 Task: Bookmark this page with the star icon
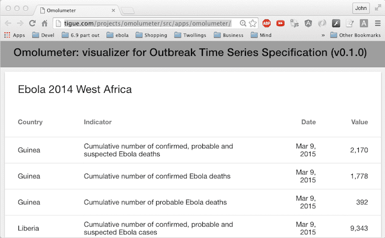253,23
